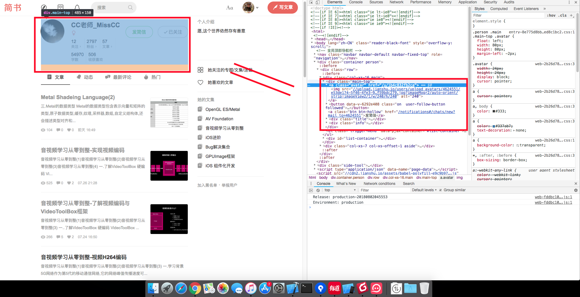Open the Default levels dropdown
580x297 pixels.
click(x=424, y=190)
